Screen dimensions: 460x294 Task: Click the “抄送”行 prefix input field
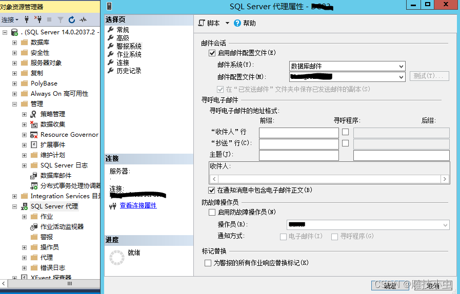298,144
